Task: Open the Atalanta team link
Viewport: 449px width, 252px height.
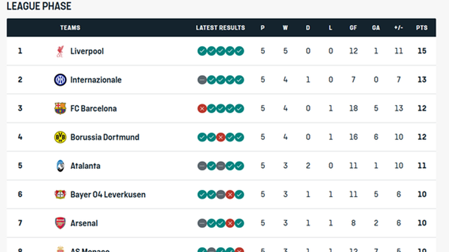Action: [85, 166]
